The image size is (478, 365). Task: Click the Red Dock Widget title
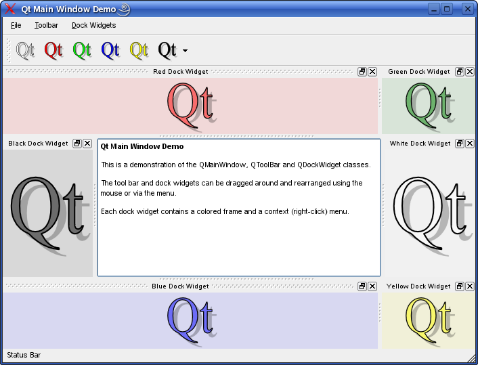click(x=181, y=72)
